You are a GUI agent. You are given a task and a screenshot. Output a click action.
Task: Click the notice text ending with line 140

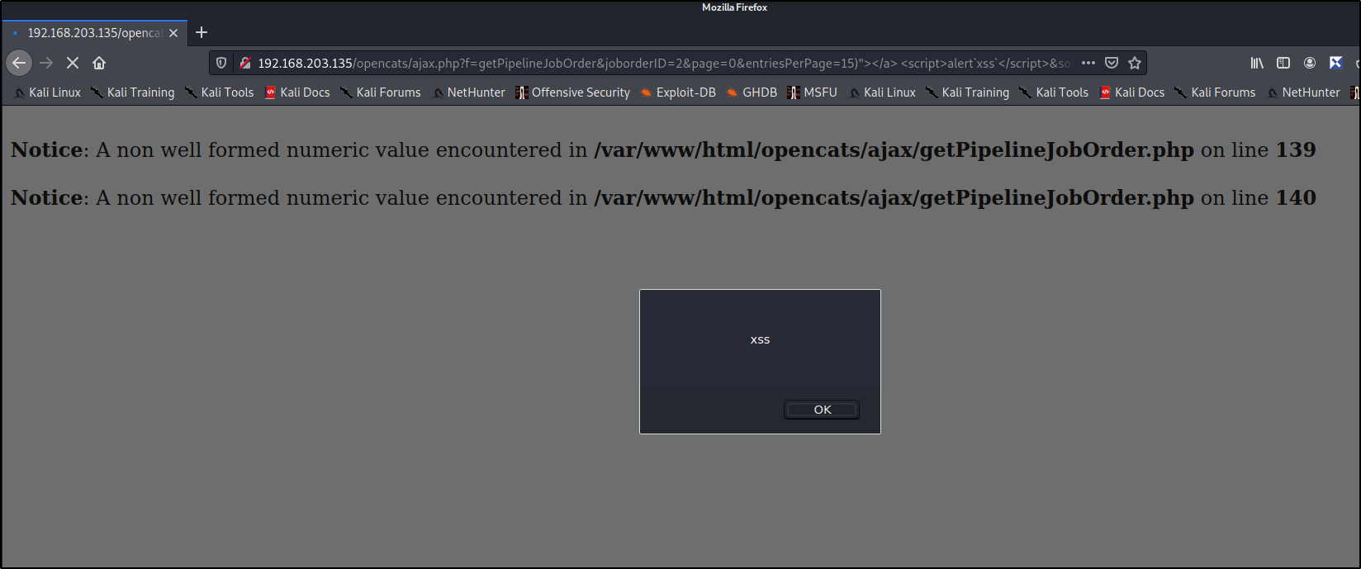(x=663, y=198)
